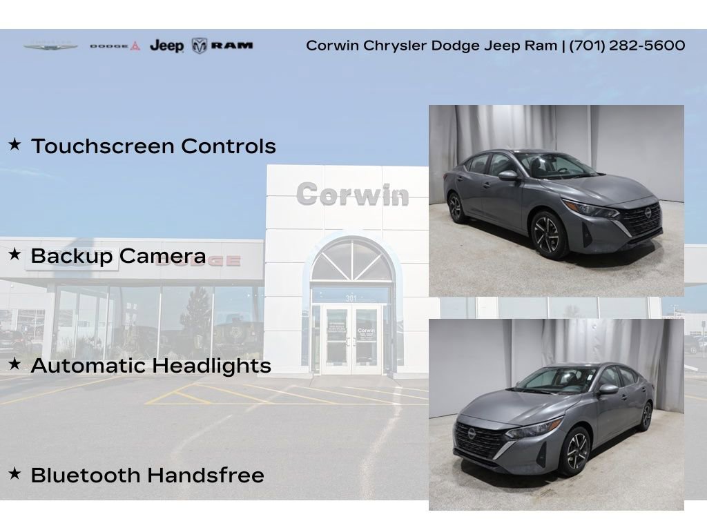Enable the Automatic Headlights feature
The height and width of the screenshot is (530, 707).
tap(151, 366)
